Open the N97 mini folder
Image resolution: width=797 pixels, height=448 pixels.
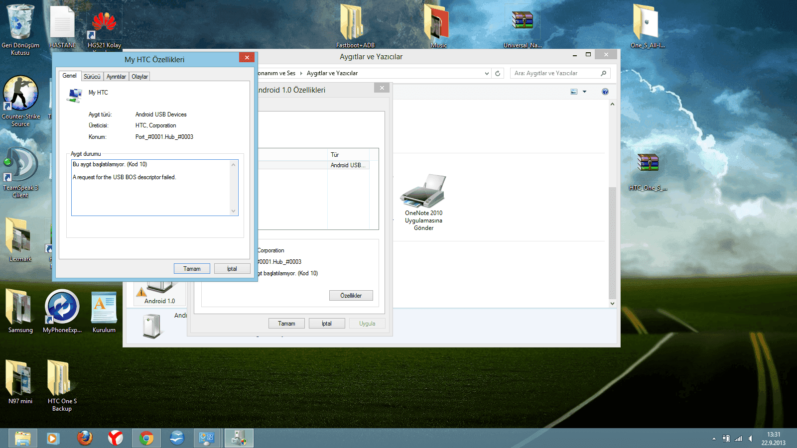pyautogui.click(x=20, y=382)
